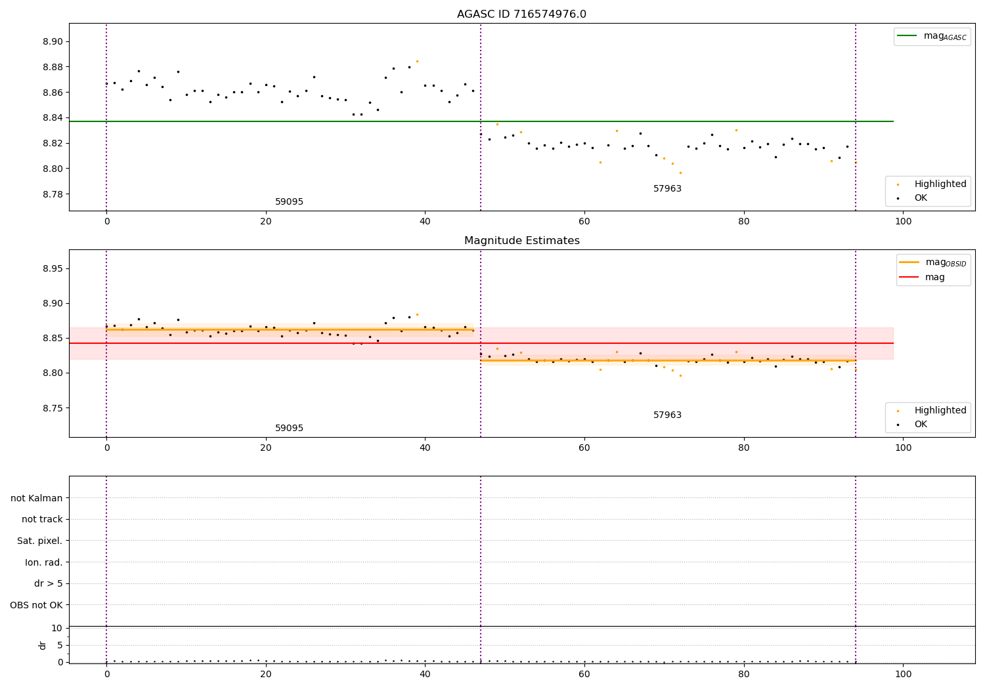The width and height of the screenshot is (985, 689).
Task: Click the '8.78' y-axis tick label
Action: point(53,194)
